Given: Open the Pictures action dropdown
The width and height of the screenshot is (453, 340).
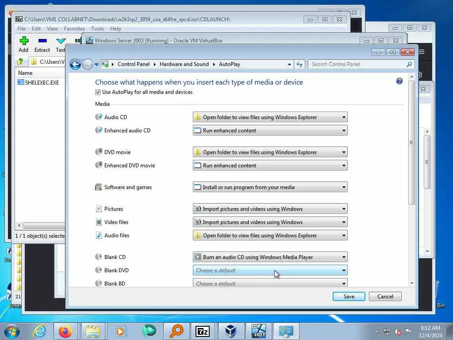Looking at the screenshot, I should point(270,209).
